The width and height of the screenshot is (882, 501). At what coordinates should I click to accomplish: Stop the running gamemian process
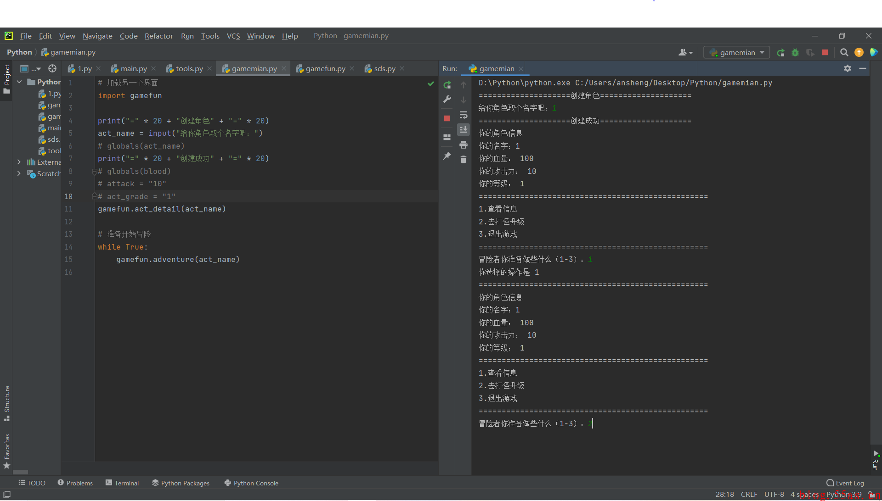(x=447, y=118)
